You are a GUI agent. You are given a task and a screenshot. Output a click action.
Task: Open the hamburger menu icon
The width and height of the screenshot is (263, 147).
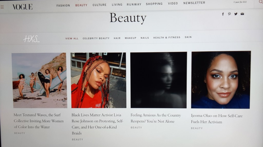(x=2, y=7)
